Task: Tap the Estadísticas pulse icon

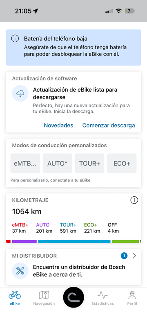Action: tap(102, 295)
